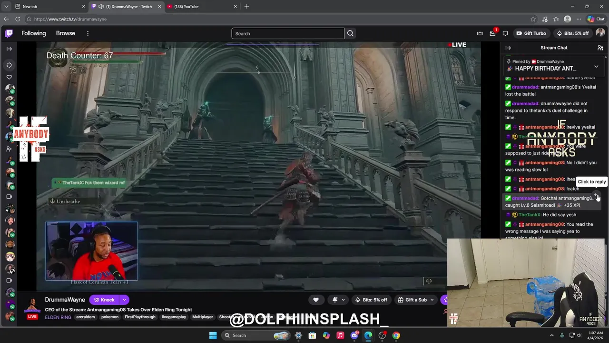The width and height of the screenshot is (609, 343).
Task: Show hidden system tray icons
Action: tap(552, 335)
